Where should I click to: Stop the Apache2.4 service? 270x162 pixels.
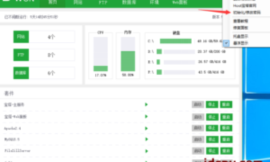(212, 128)
